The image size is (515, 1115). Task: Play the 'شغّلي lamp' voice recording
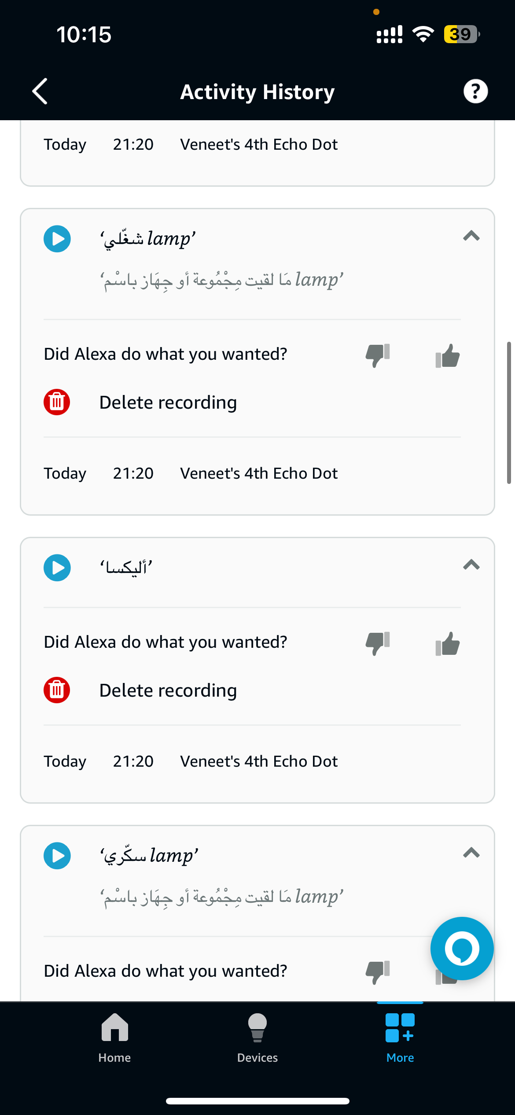pyautogui.click(x=57, y=239)
